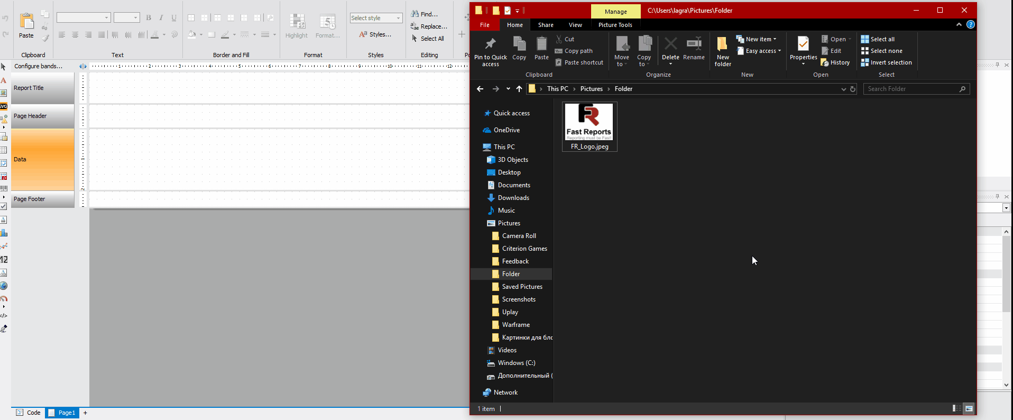Click Replace in Editing group

click(x=429, y=26)
